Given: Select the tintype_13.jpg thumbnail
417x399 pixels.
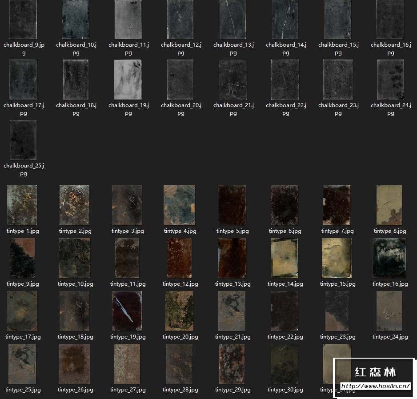Looking at the screenshot, I should 232,258.
